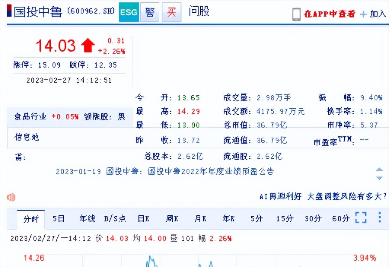
Task: Switch to the 年K chart tab
Action: [229, 218]
